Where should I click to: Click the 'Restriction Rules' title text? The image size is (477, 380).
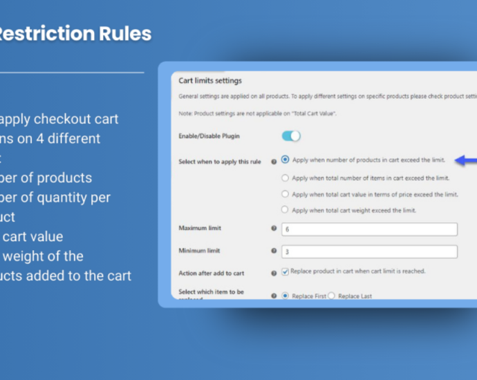pyautogui.click(x=75, y=33)
